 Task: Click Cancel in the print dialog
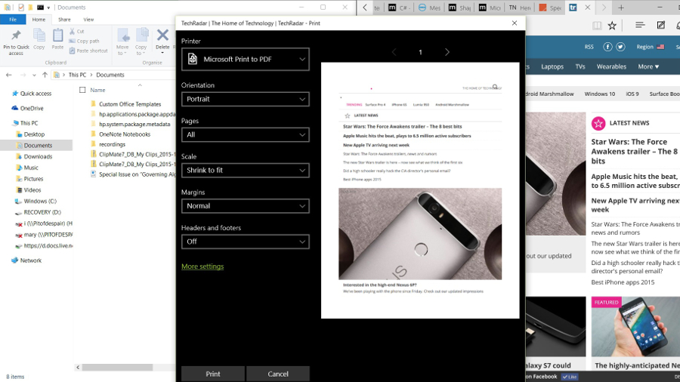(278, 374)
